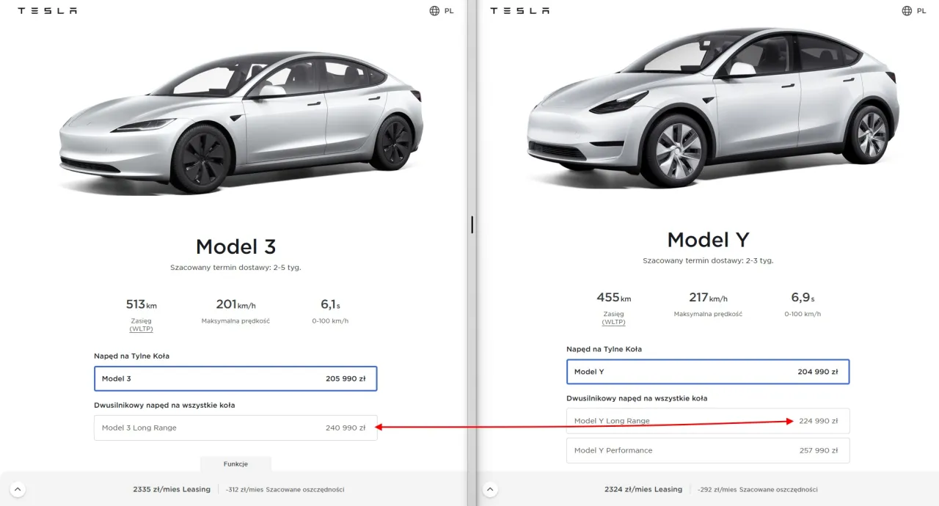This screenshot has height=506, width=939.
Task: Click the Leasing option on the Model 3 page
Action: tap(172, 489)
